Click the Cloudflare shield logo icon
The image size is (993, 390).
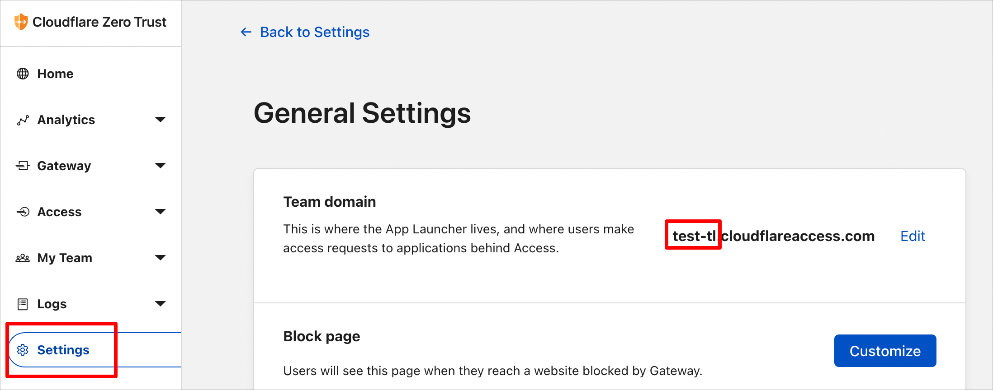(x=21, y=22)
